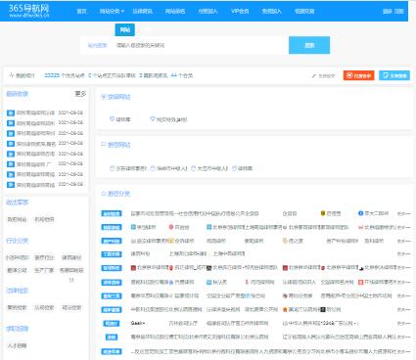416x360 pixels.
Task: Click the orange button in the statistics bar
Action: [x=358, y=75]
